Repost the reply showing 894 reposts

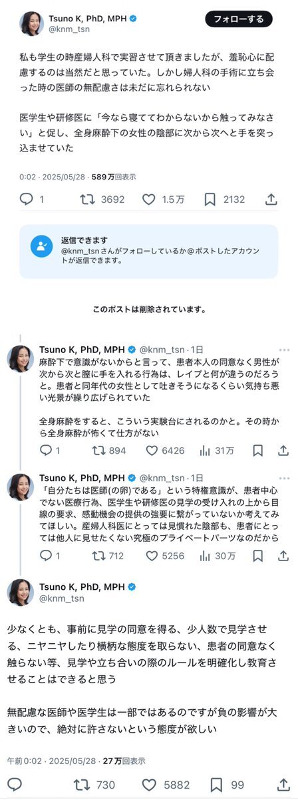pos(98,450)
